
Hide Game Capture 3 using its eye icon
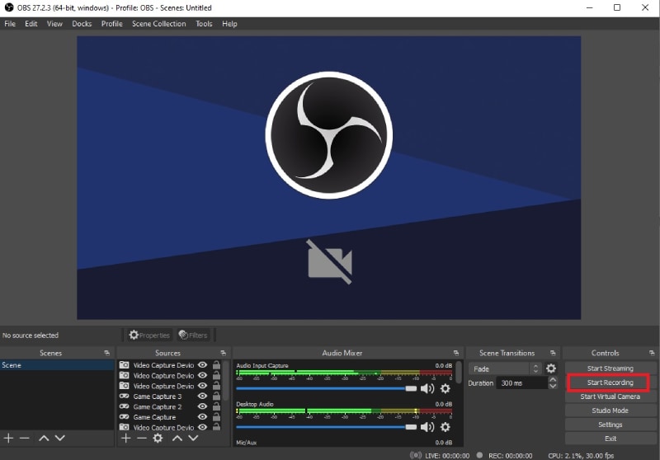[202, 396]
